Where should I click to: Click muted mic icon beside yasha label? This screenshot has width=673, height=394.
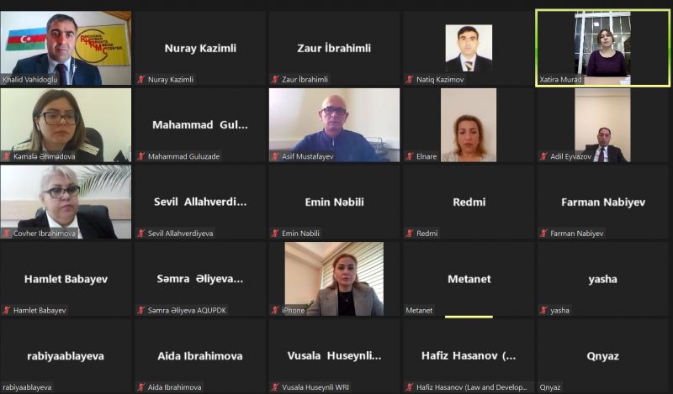(543, 310)
